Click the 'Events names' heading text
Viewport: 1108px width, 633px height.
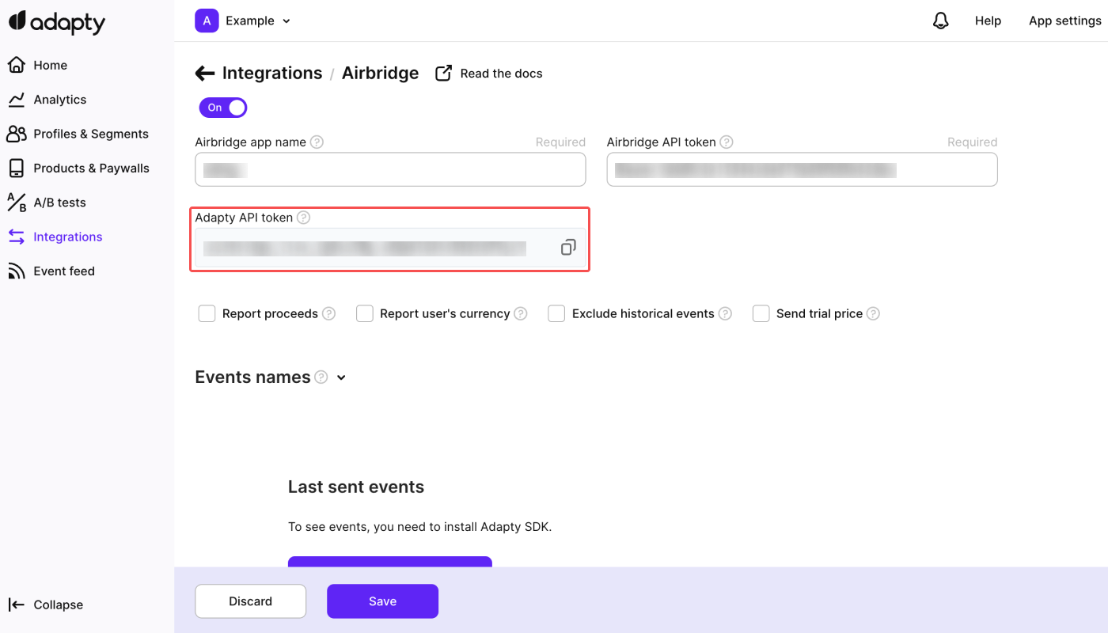tap(252, 377)
